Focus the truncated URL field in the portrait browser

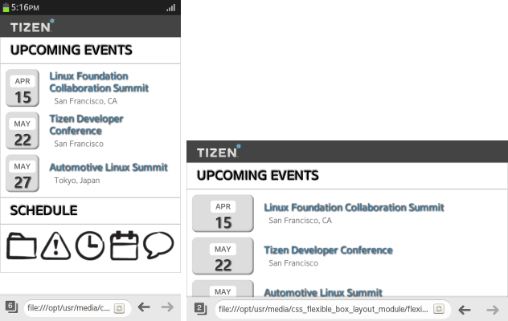[68, 307]
